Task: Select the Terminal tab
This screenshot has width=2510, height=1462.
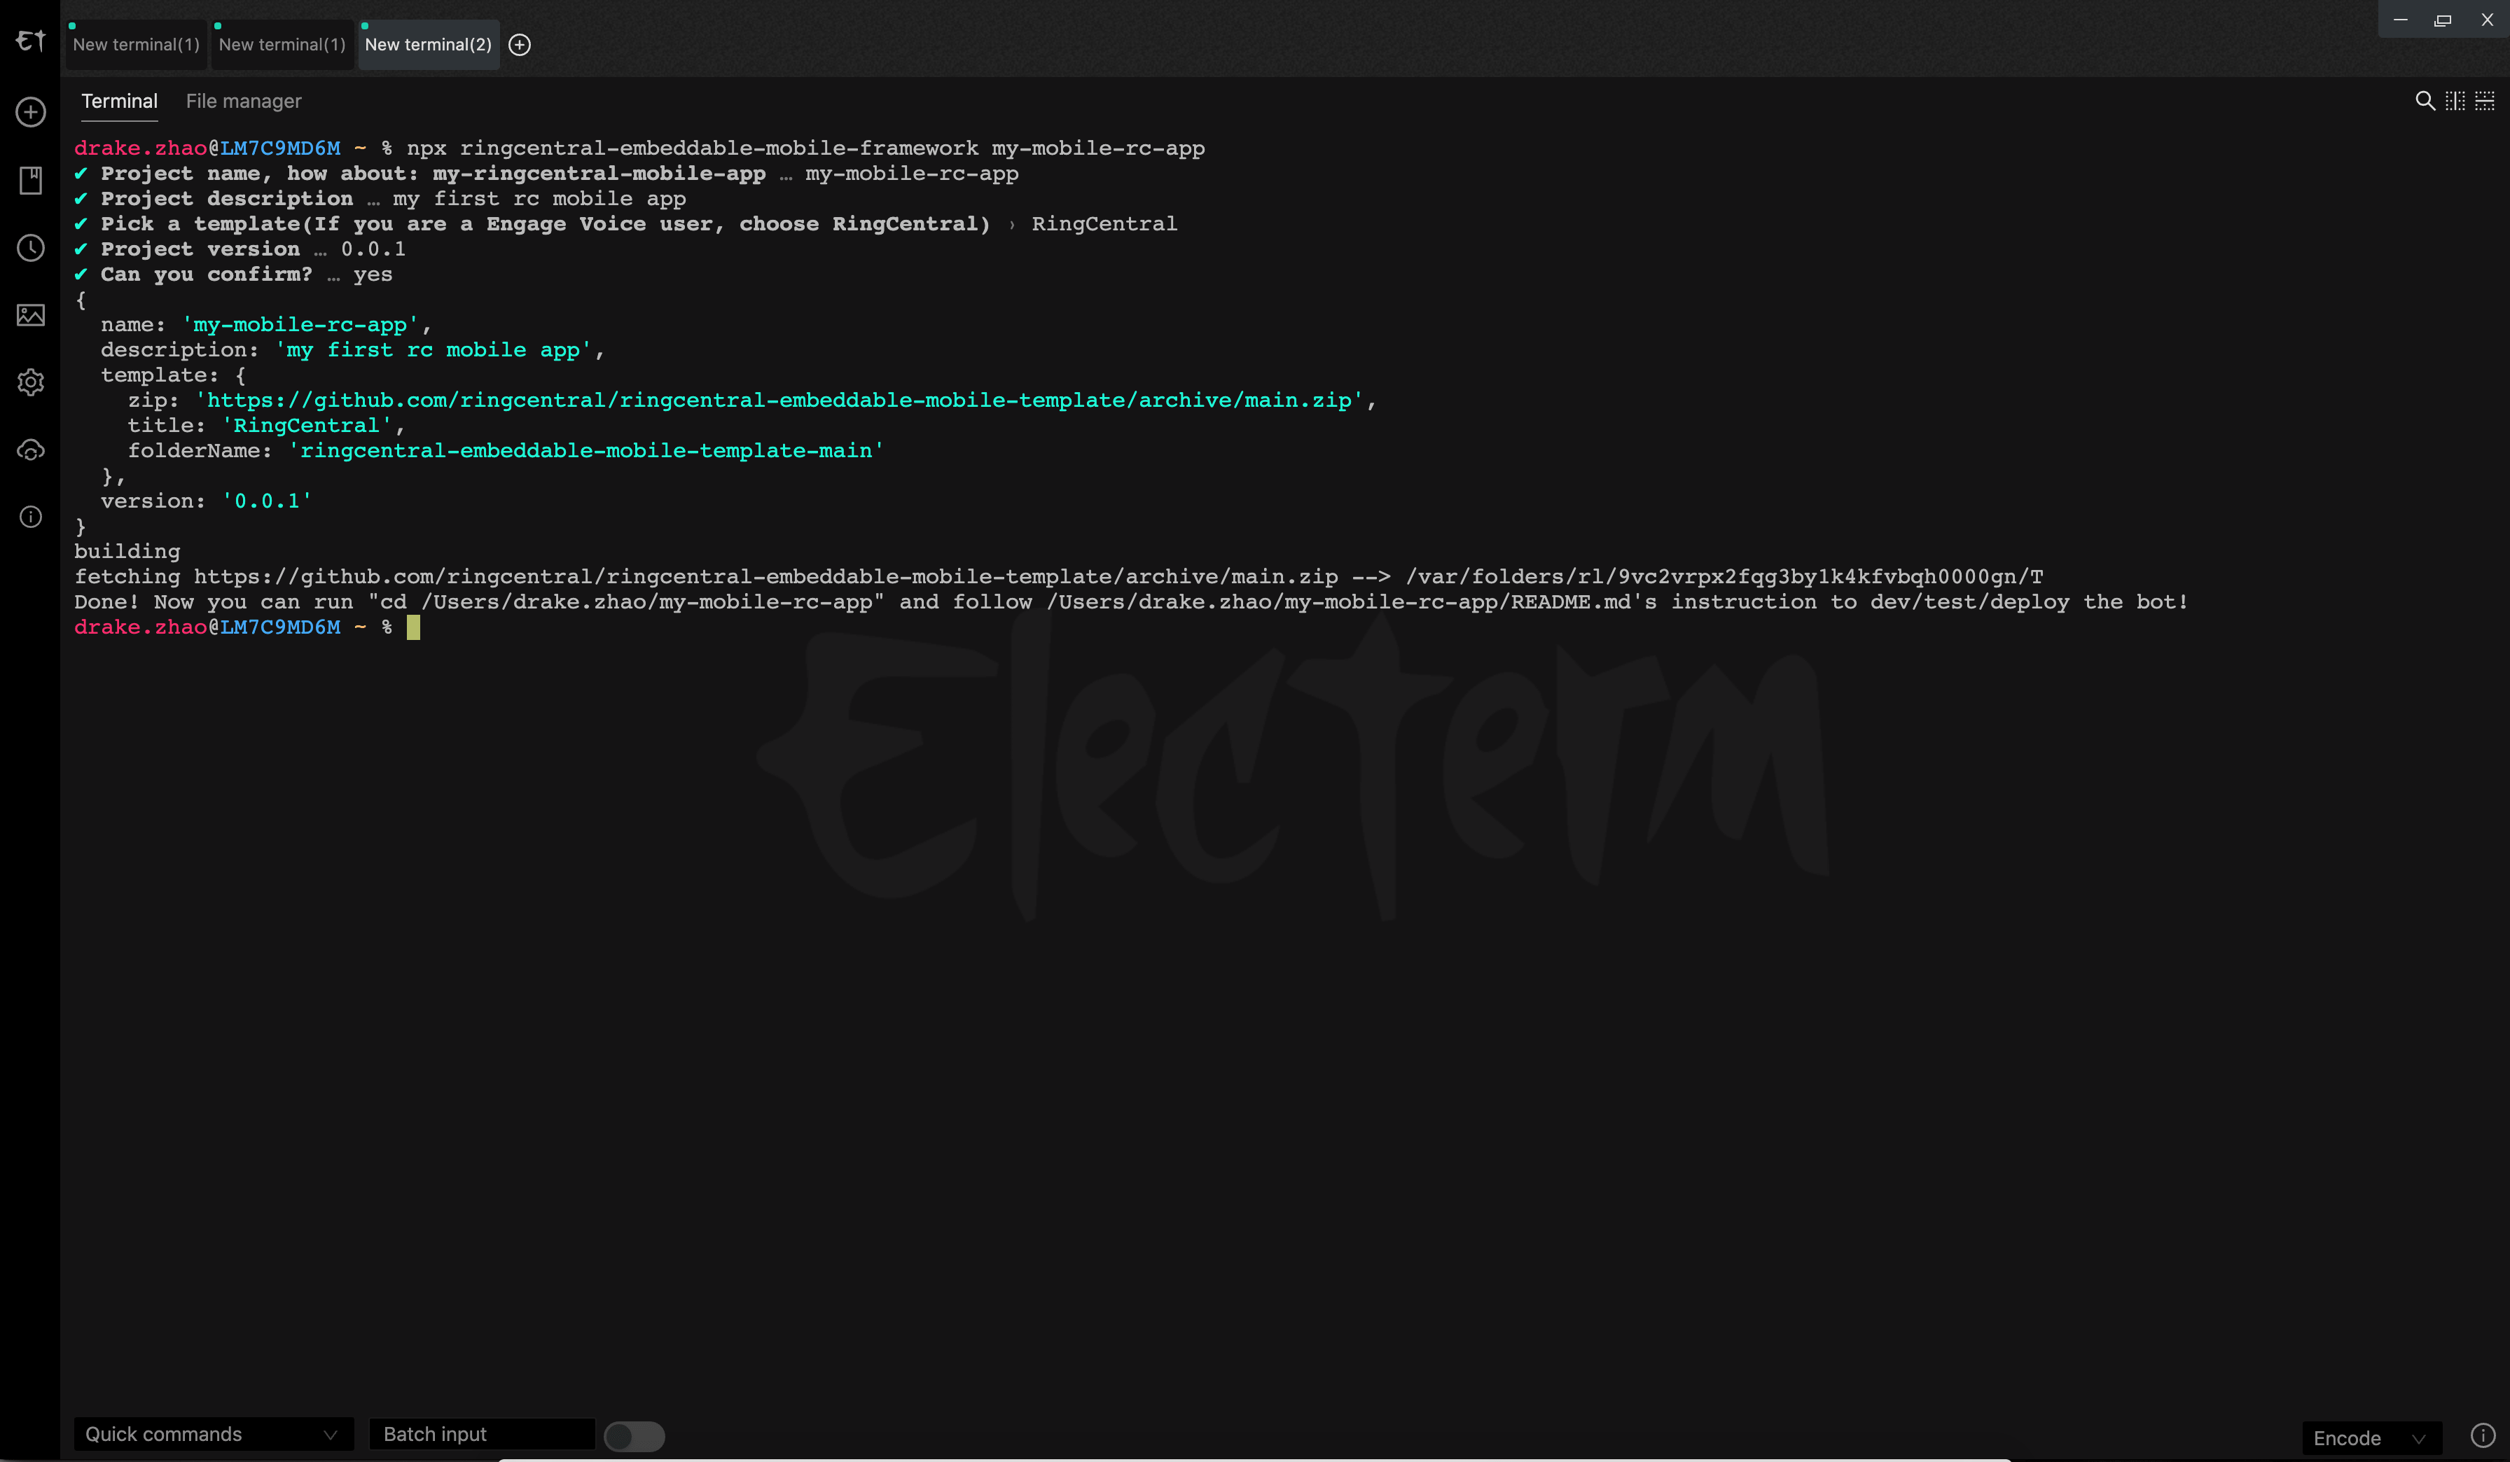Action: click(118, 102)
